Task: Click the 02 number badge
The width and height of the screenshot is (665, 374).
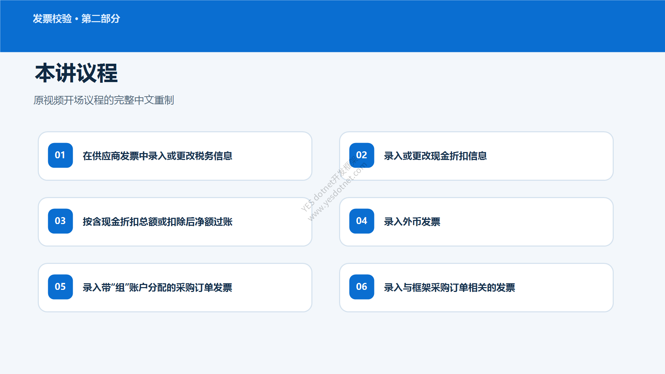Action: click(x=362, y=155)
